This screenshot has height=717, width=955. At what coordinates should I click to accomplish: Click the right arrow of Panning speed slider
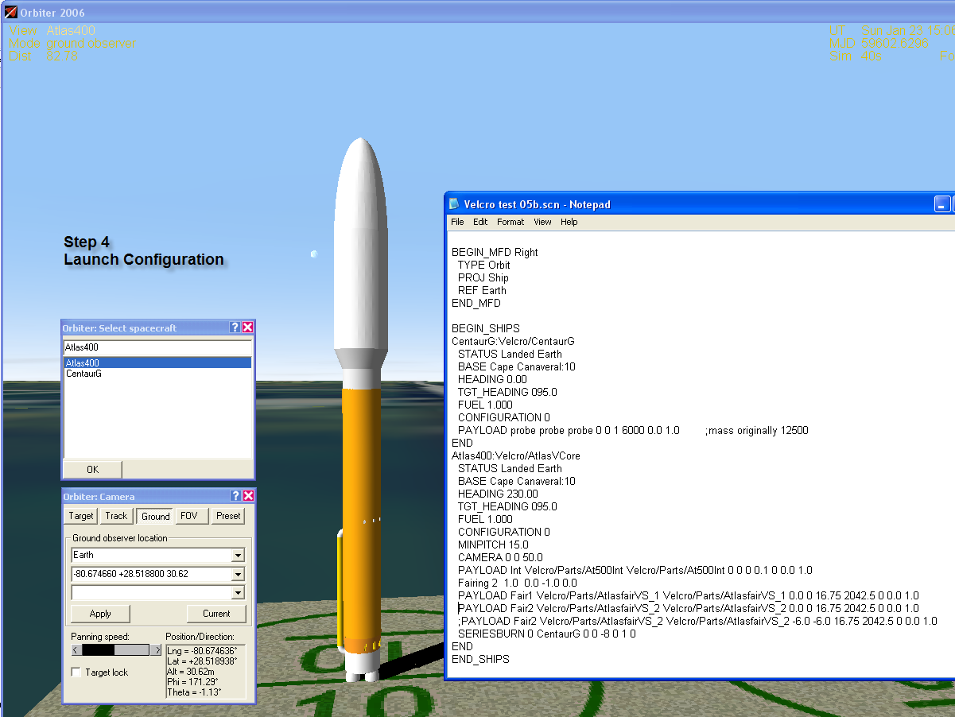click(155, 649)
